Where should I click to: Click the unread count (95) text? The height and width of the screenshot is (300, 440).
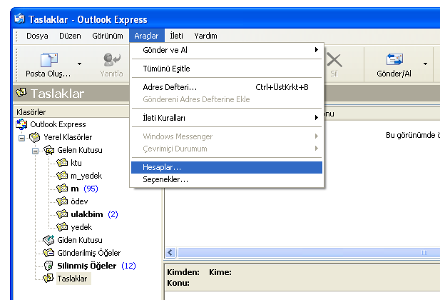[x=91, y=189]
